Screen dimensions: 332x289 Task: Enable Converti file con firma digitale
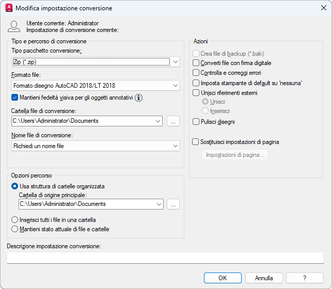pos(196,63)
